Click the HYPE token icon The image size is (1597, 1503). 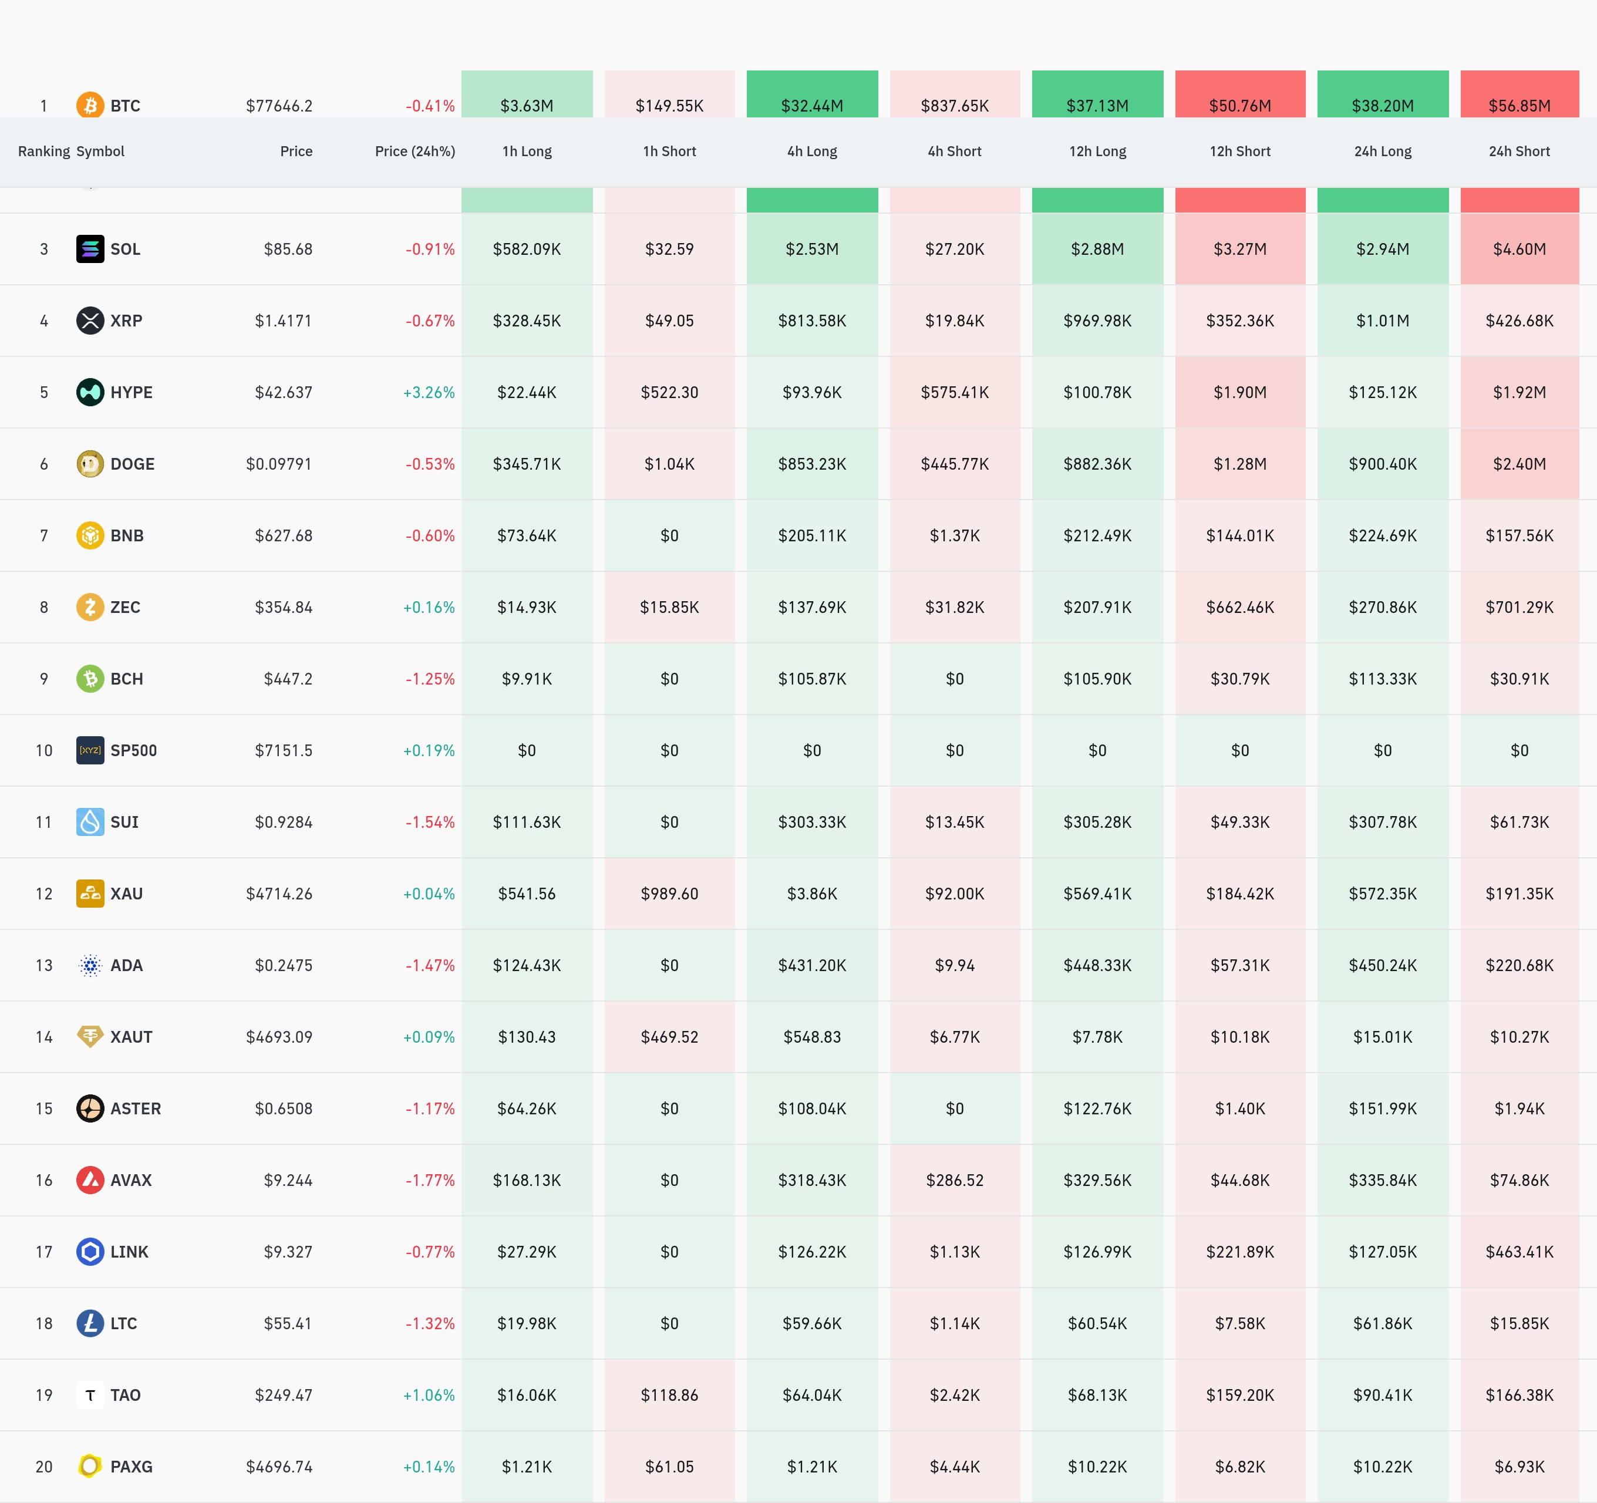(90, 392)
